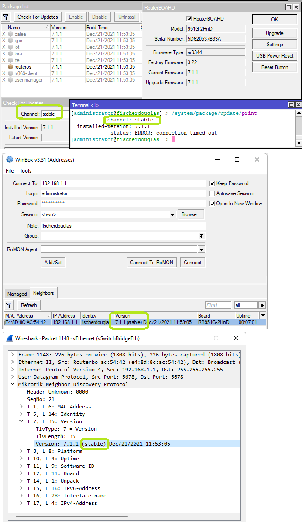Click the neighbors filter funnel in WinBox
This screenshot has height=525, width=302.
coord(9,305)
